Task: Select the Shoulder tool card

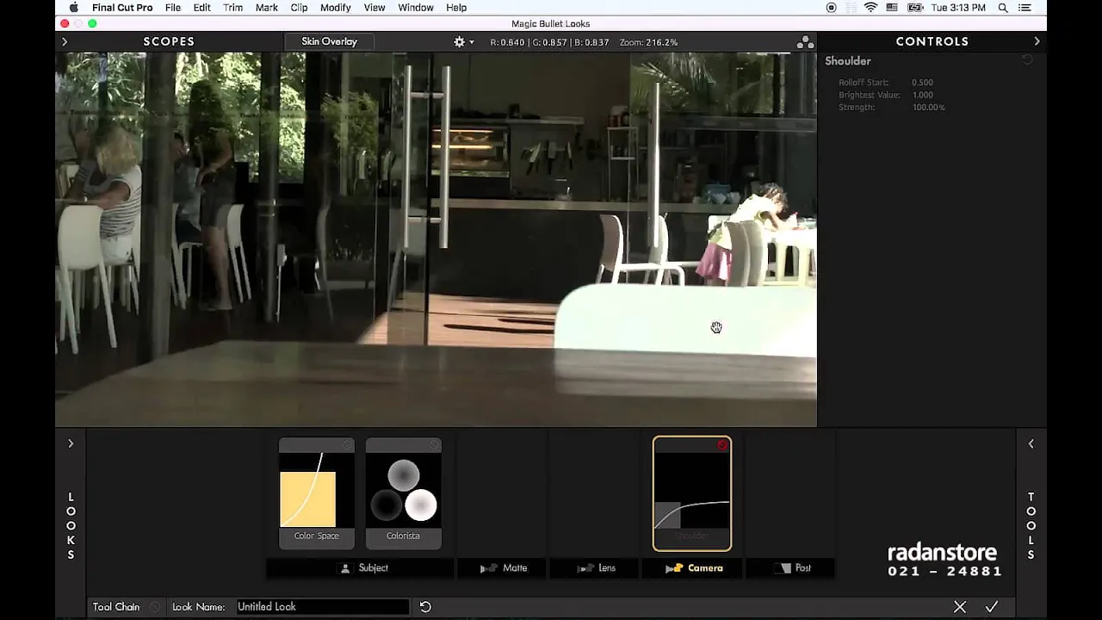Action: 692,493
